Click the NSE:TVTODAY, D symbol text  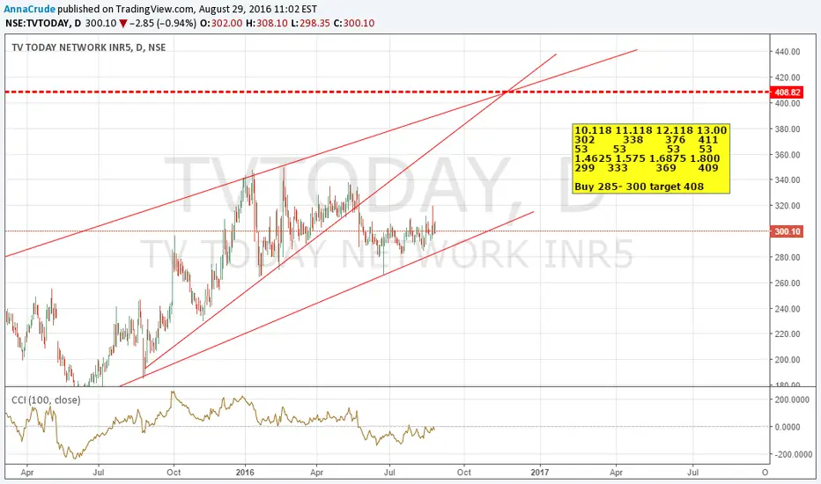[x=43, y=23]
